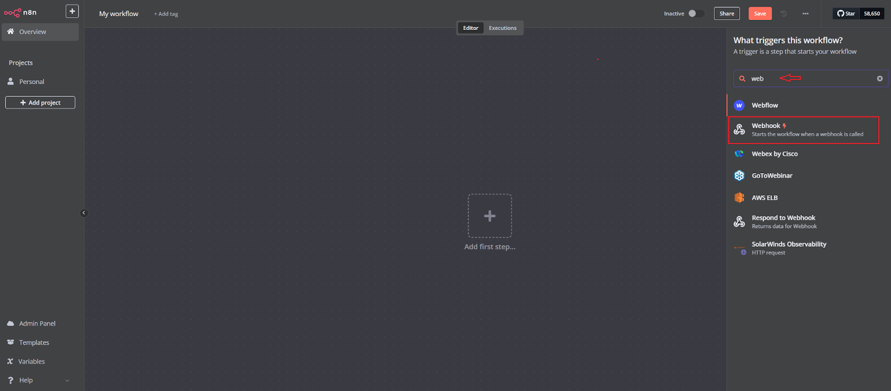Click the Variables icon
The width and height of the screenshot is (891, 391).
pos(10,361)
